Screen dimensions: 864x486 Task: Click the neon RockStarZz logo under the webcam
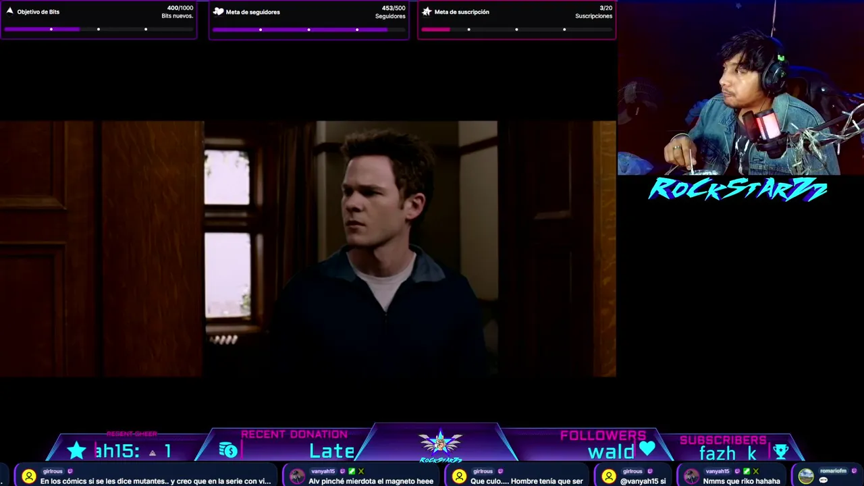tap(738, 190)
